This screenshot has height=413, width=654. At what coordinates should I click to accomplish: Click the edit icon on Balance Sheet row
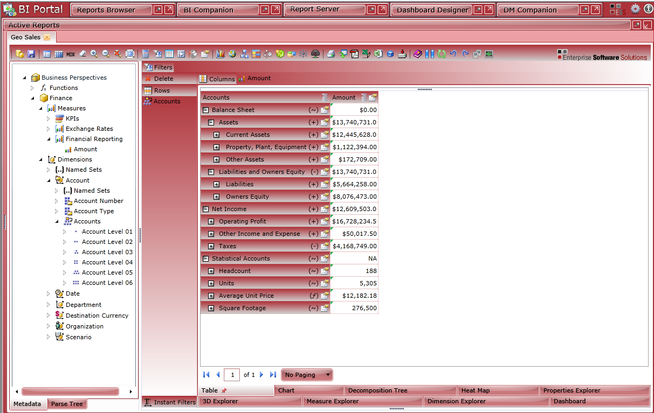coord(325,110)
